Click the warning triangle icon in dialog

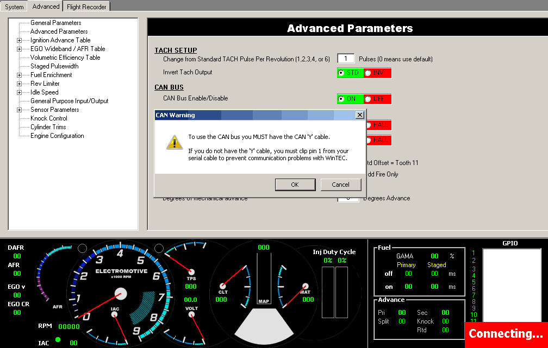(x=174, y=143)
